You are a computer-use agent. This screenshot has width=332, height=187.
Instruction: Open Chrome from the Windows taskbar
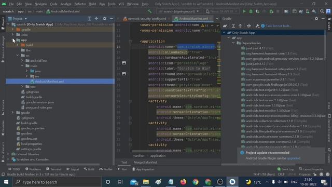pos(196,182)
